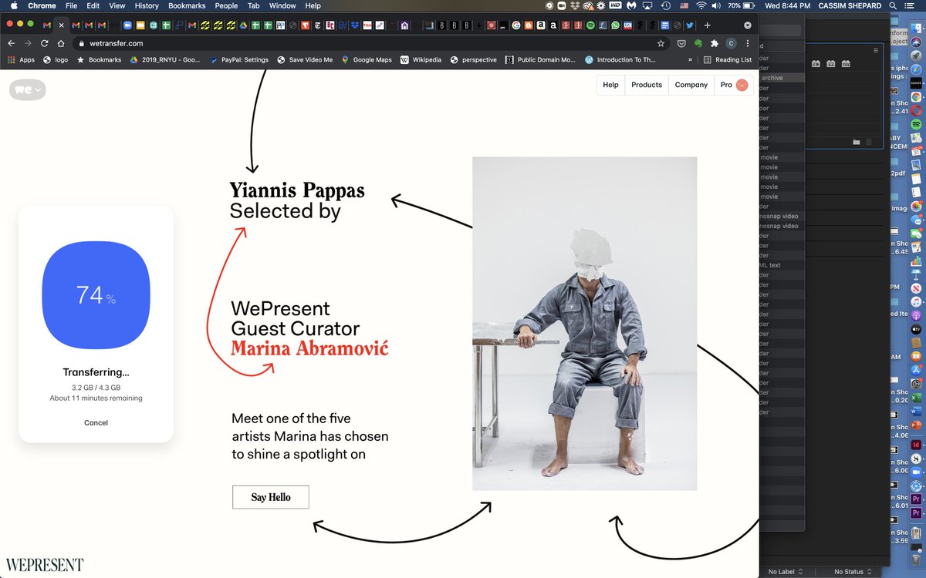This screenshot has width=926, height=578.
Task: Switch to the Spotify tab
Action: [x=590, y=25]
